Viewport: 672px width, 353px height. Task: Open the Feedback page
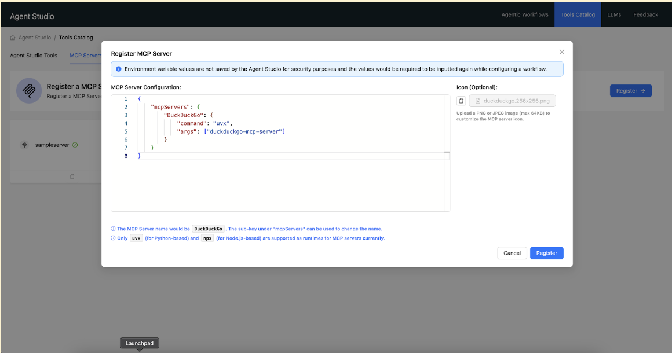click(645, 15)
